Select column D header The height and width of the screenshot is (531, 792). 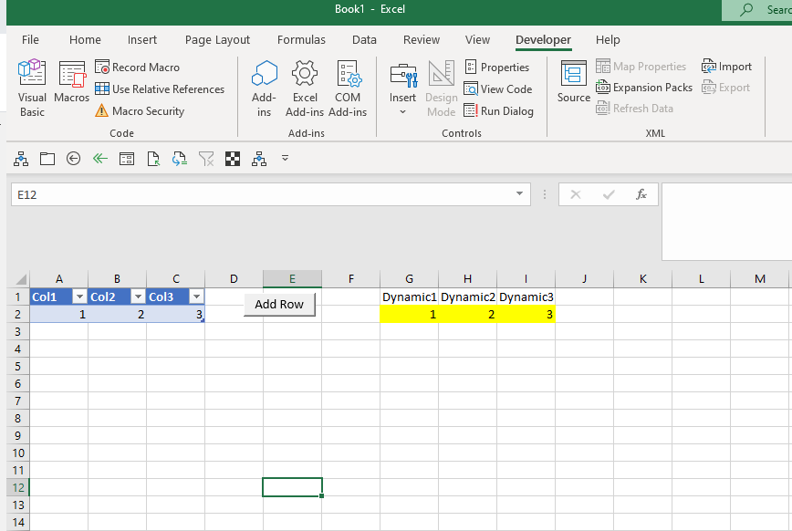(x=234, y=279)
